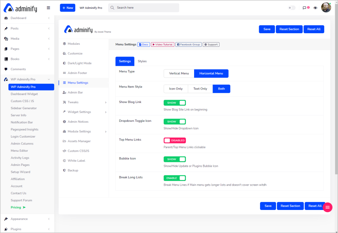Screen dimensions: 338x233
Task: Expand the Tweaks submenu arrow
Action: [106, 102]
